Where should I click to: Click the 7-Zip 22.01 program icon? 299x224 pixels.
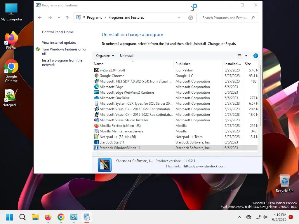click(x=96, y=70)
